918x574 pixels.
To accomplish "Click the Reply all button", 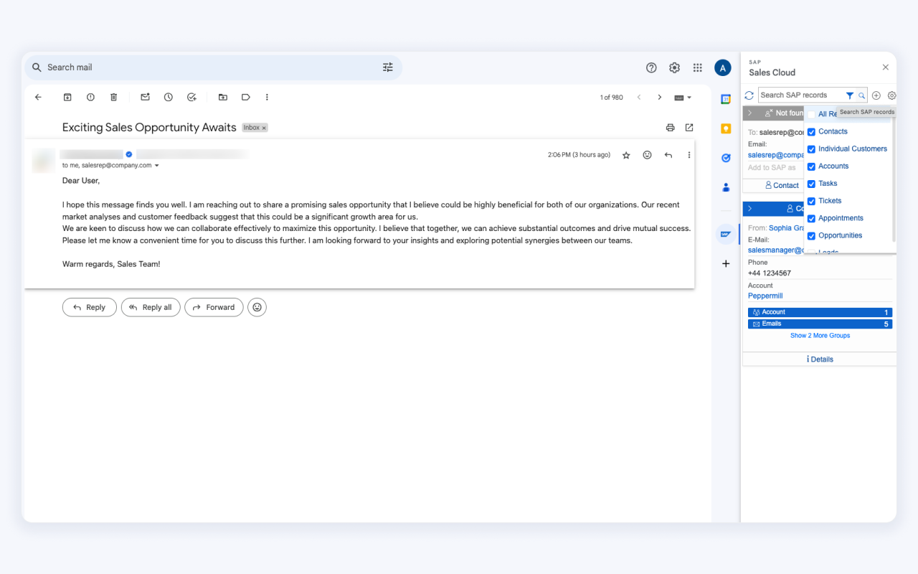I will pyautogui.click(x=151, y=307).
